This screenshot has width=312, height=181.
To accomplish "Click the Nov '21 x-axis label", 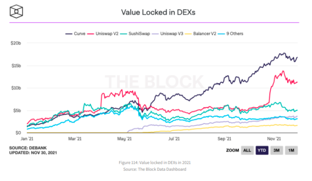I will pos(274,139).
